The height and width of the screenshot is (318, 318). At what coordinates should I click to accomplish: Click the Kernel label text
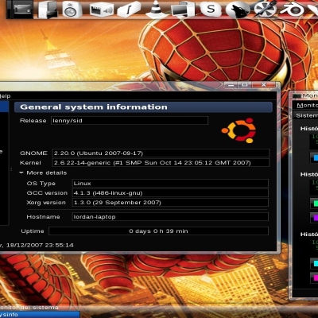coord(30,163)
